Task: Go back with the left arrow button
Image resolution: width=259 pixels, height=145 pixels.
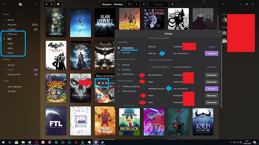Action: 47,4
